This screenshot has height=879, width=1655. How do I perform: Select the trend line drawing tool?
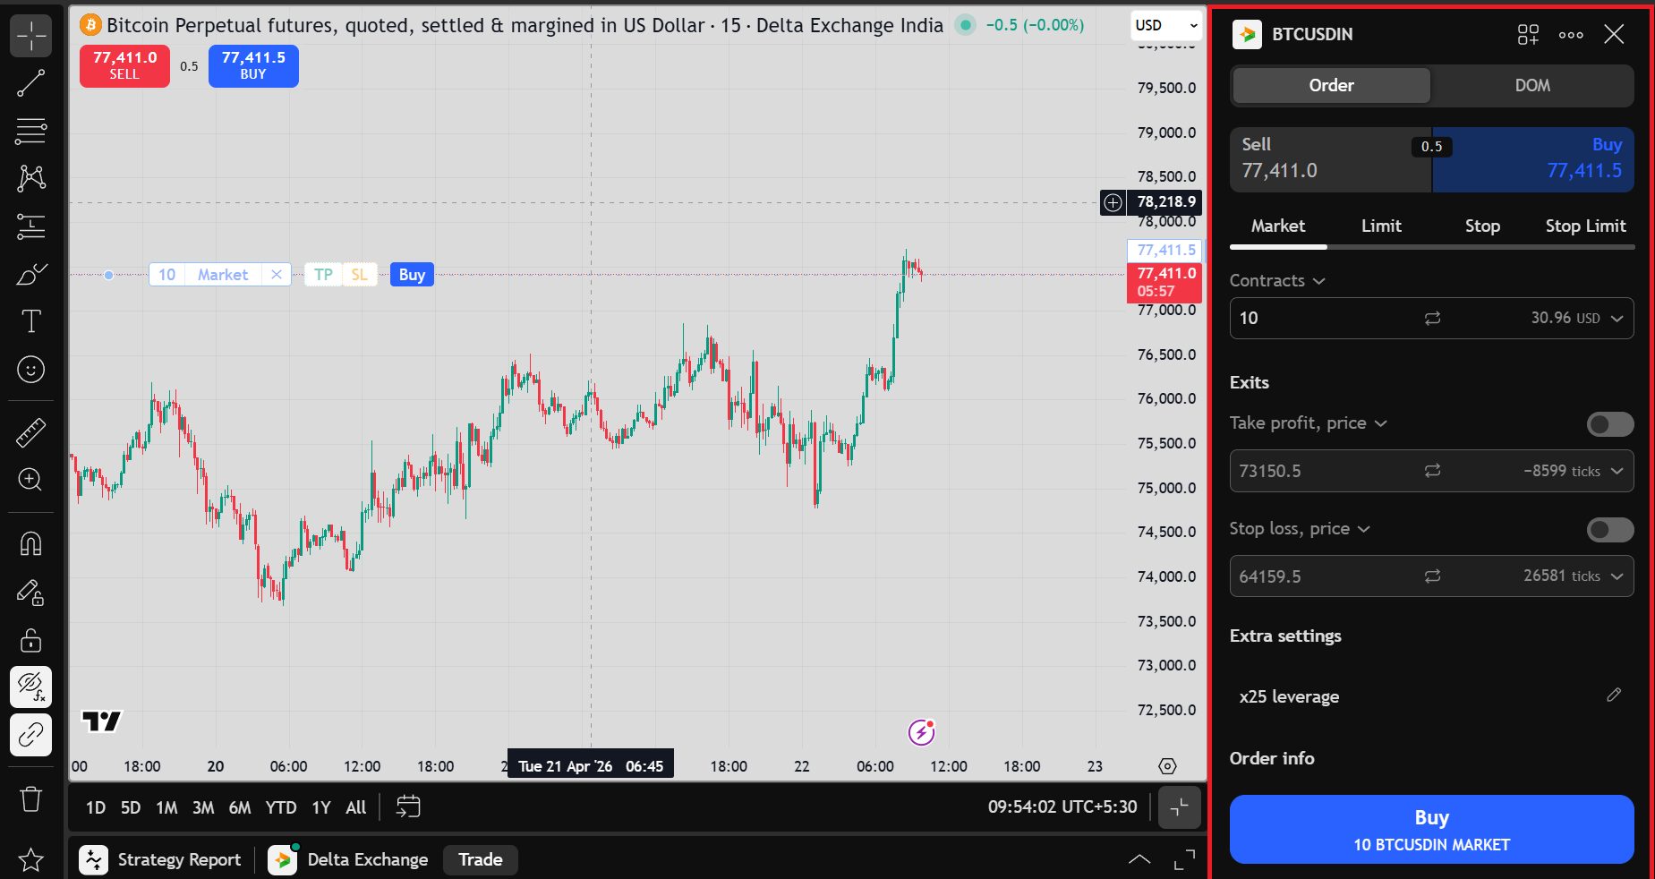pos(31,83)
